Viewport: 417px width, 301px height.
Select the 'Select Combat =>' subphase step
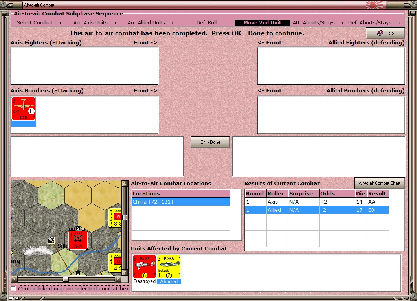(x=39, y=23)
